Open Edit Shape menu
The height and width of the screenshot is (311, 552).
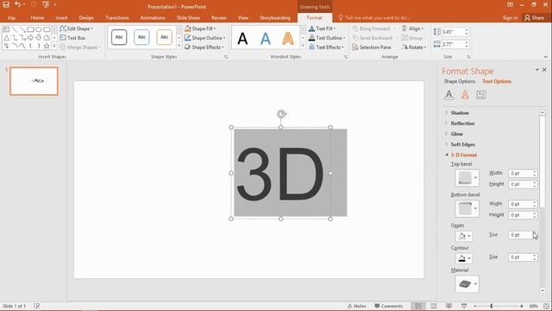pyautogui.click(x=77, y=29)
